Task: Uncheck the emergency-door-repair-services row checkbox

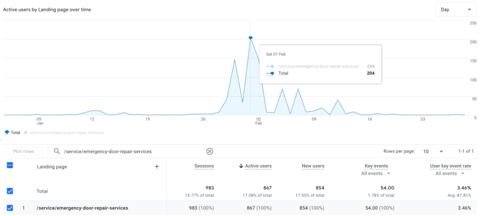Action: tap(10, 208)
